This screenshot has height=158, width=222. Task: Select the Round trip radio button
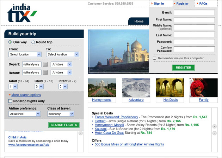click(x=33, y=42)
